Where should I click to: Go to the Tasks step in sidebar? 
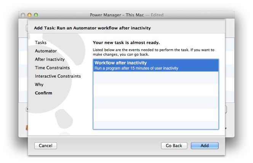tap(41, 43)
